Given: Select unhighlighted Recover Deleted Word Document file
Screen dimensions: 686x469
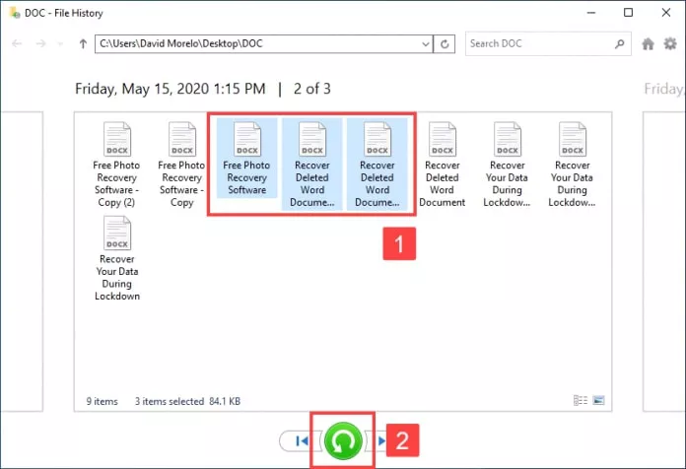Looking at the screenshot, I should tap(443, 165).
